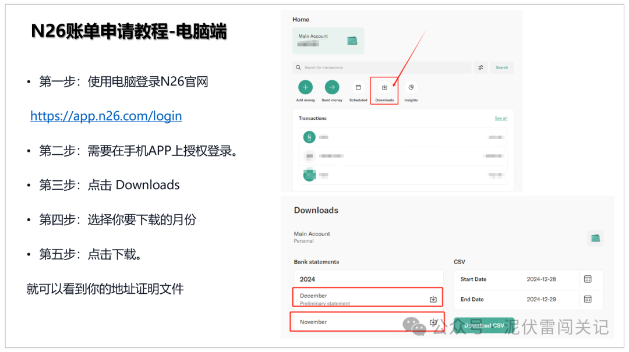Download the December preliminary statement
Viewport: 629px width, 352px height.
click(433, 299)
